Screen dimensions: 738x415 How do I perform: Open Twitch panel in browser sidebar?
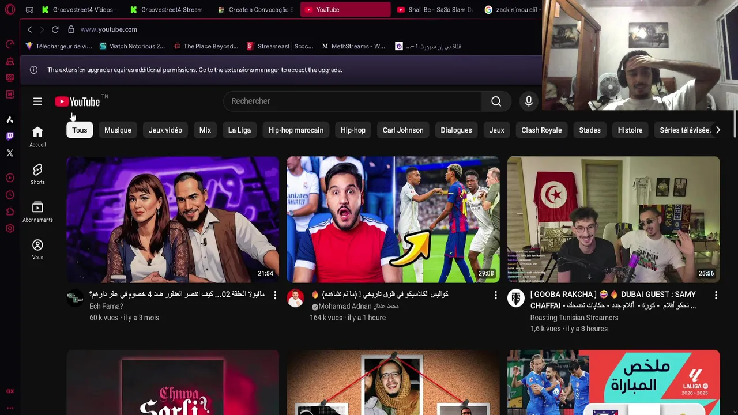pyautogui.click(x=10, y=136)
